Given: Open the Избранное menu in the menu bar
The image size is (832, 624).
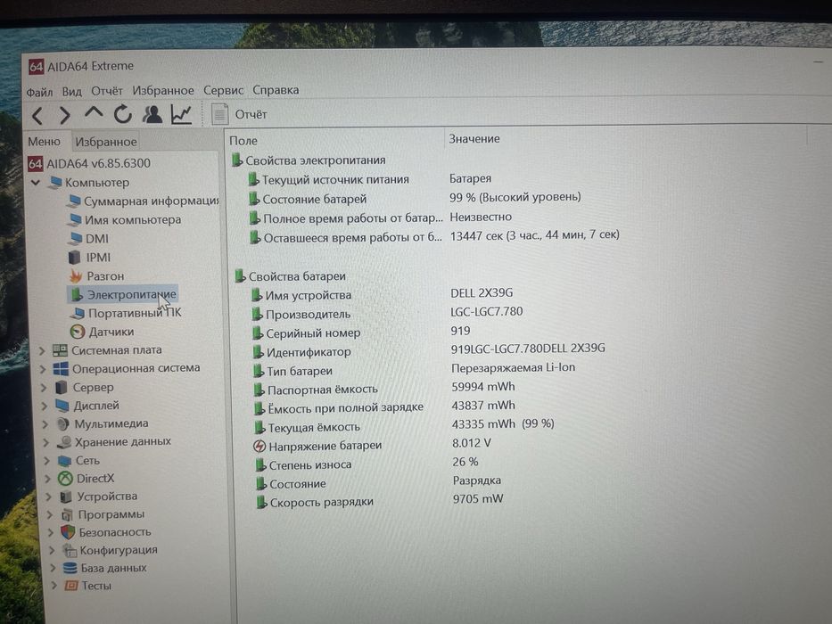Looking at the screenshot, I should point(163,90).
